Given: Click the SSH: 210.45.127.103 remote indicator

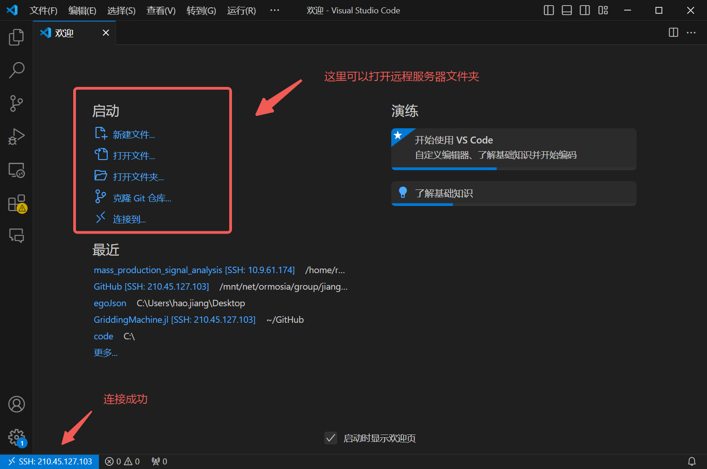Looking at the screenshot, I should coord(50,461).
